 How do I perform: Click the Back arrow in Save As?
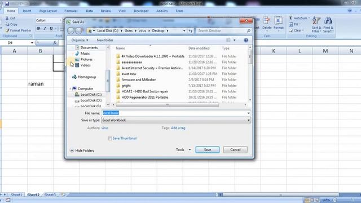point(71,30)
